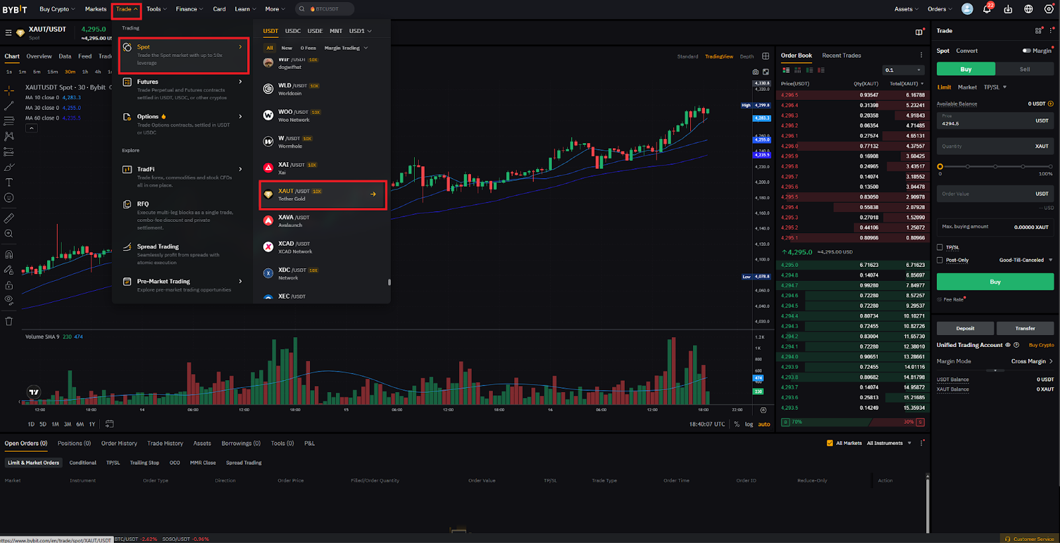The image size is (1060, 543).
Task: Open the Order Book three-dot menu
Action: tap(921, 56)
